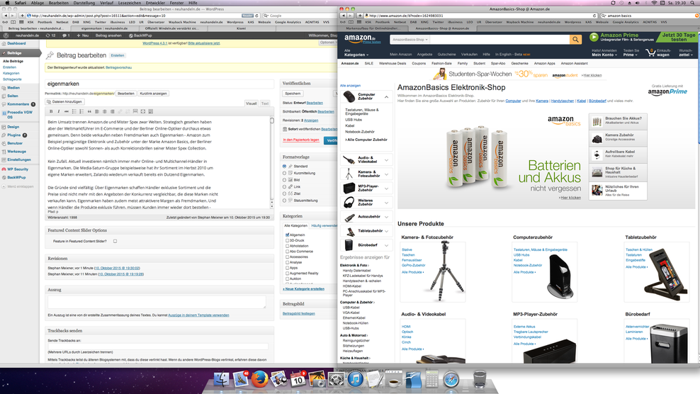Select Statusmitteilung post format radio
Viewport: 700px width, 394px height.
click(284, 201)
